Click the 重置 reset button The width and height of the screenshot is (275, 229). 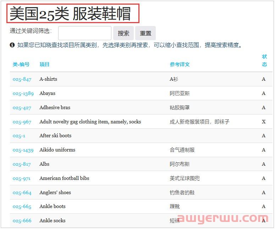145,33
